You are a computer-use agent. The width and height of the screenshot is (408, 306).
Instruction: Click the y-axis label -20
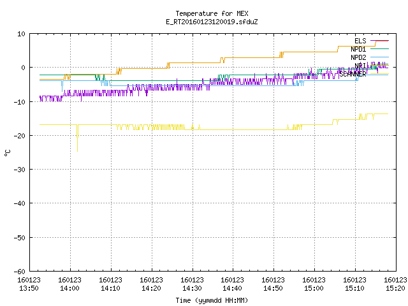[19, 136]
